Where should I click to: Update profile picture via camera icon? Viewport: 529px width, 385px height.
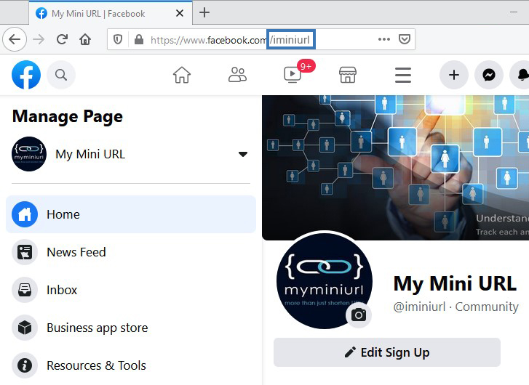pyautogui.click(x=358, y=315)
